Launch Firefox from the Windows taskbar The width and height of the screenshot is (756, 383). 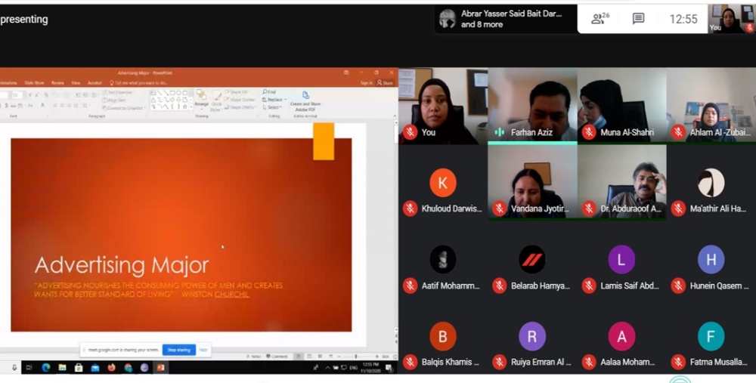(x=111, y=368)
